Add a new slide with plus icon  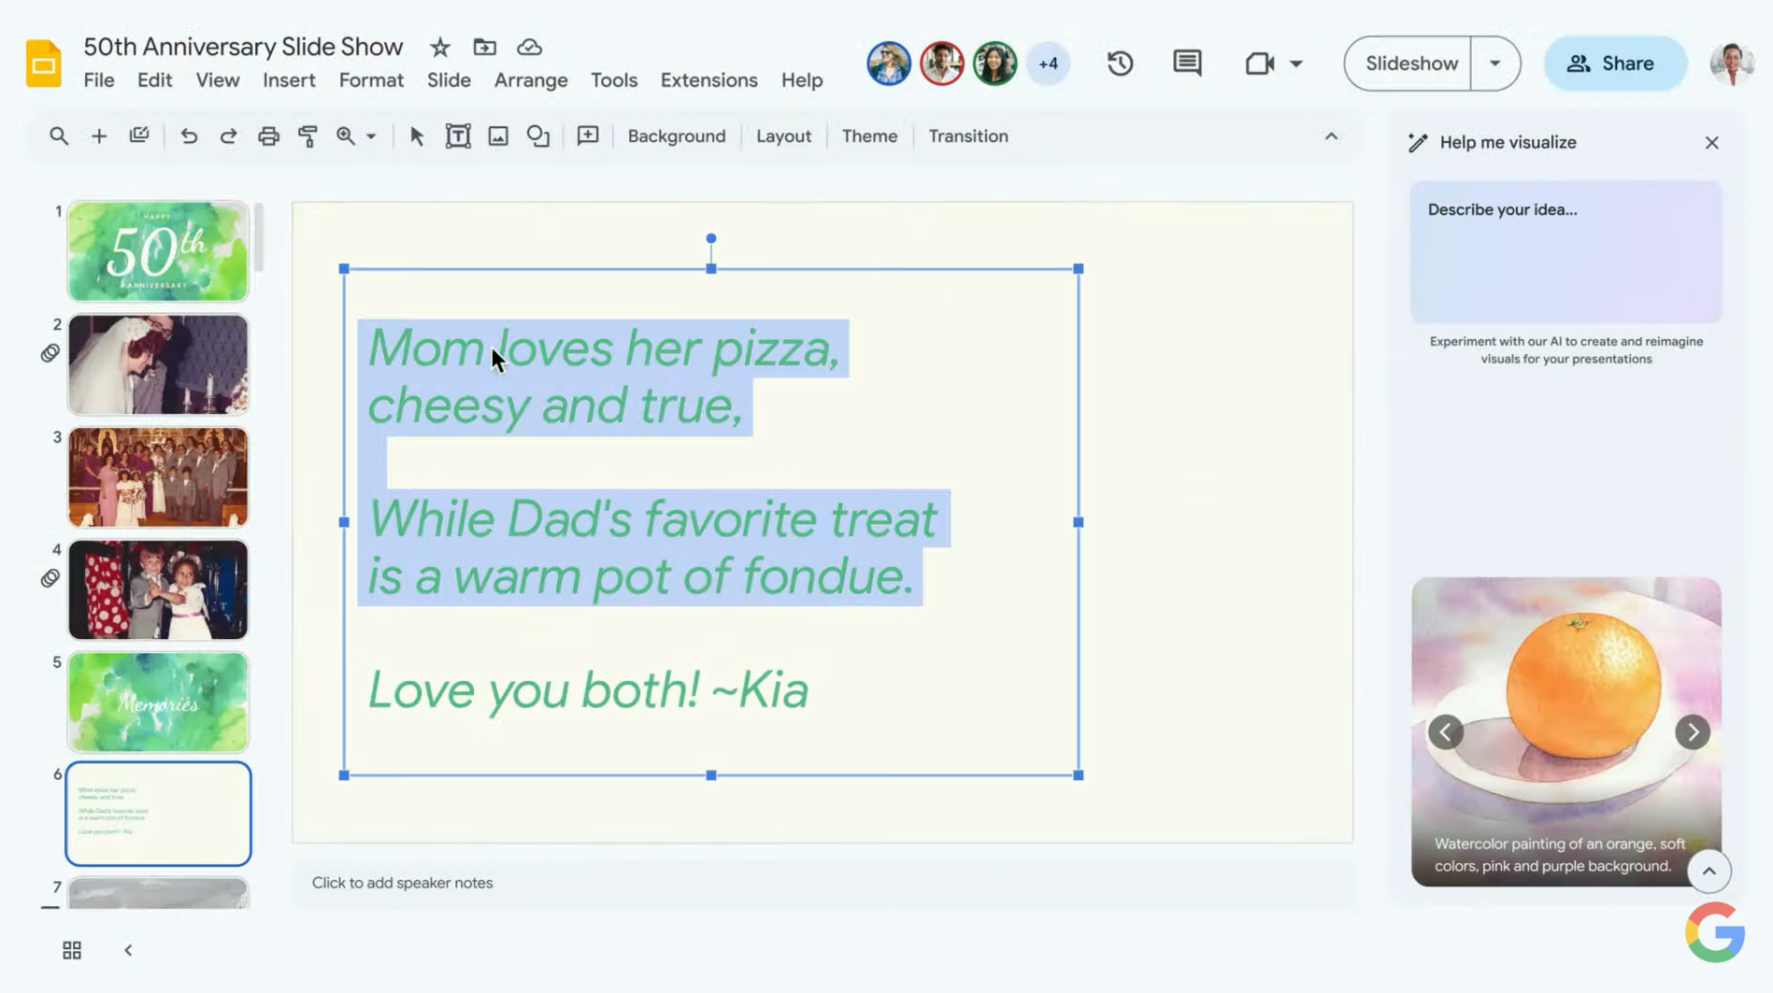point(99,136)
